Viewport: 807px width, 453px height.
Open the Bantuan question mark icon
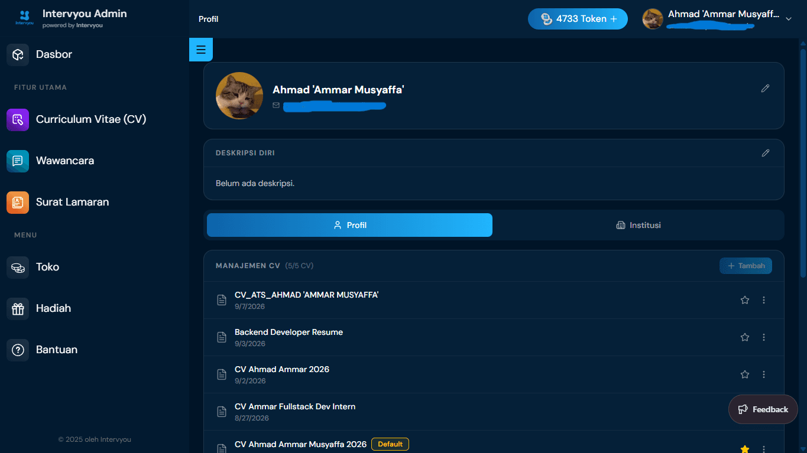pyautogui.click(x=18, y=350)
